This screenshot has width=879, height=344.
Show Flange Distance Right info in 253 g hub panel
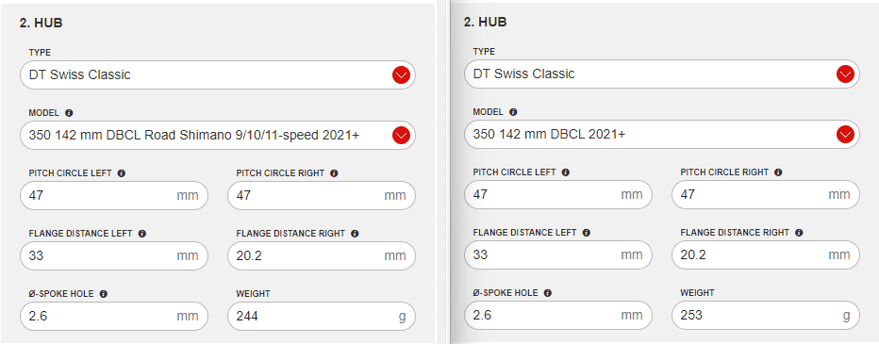coord(799,233)
